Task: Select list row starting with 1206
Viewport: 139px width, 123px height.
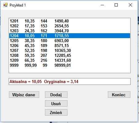Action: (x=70, y=46)
